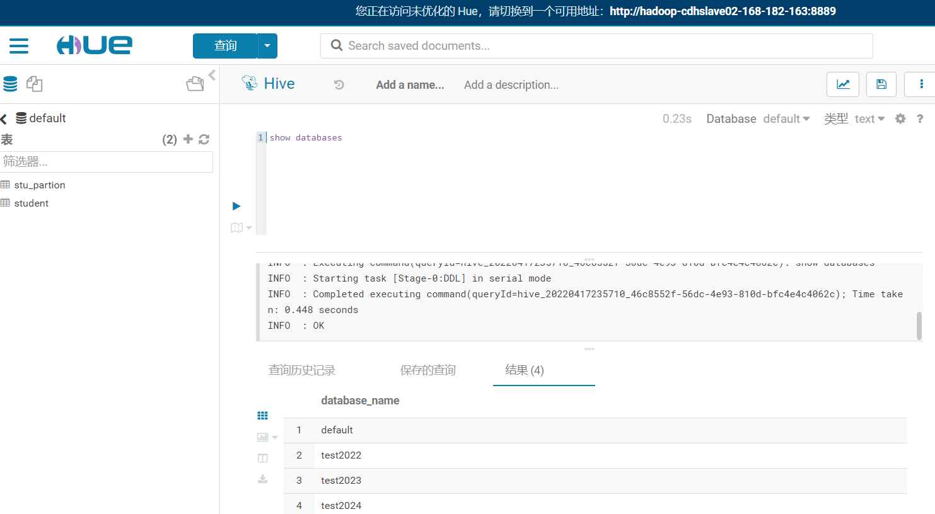Open the 查询历史记录 tab
Image resolution: width=935 pixels, height=514 pixels.
point(301,370)
